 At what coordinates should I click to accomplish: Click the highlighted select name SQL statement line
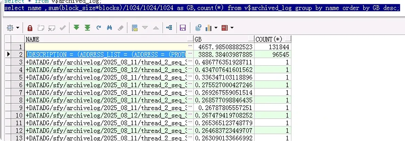pos(202,8)
